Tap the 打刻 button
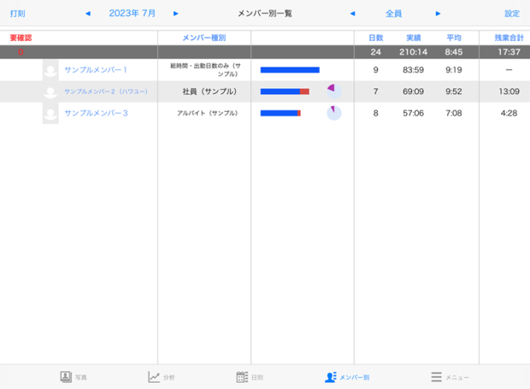This screenshot has width=530, height=389. [17, 14]
